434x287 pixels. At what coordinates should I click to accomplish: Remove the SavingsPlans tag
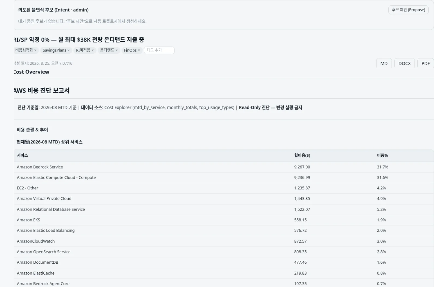tap(69, 50)
